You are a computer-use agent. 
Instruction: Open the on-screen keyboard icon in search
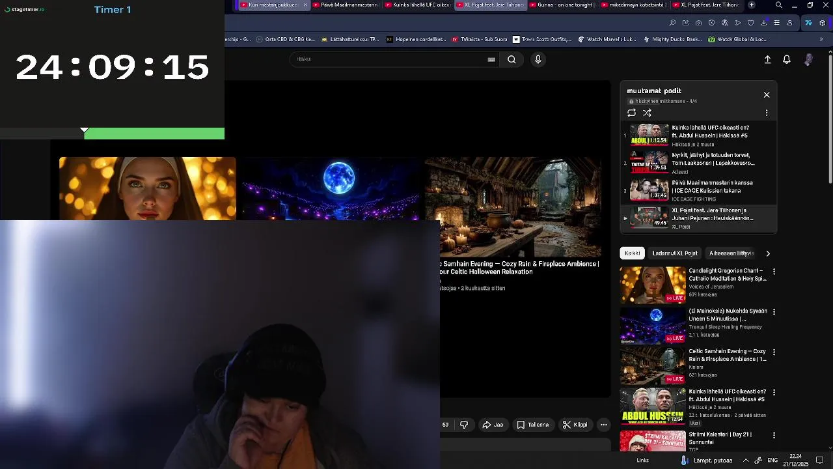tap(491, 59)
